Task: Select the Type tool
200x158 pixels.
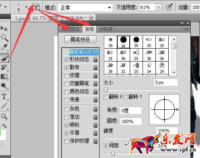Action: (4, 96)
